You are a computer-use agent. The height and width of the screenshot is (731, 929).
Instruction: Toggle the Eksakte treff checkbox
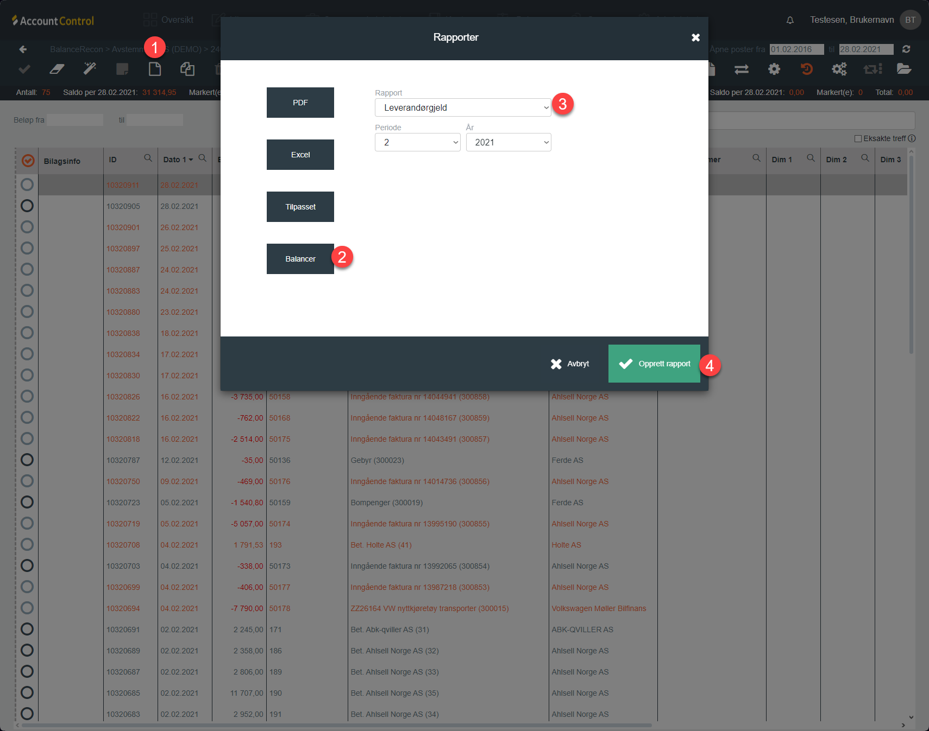click(858, 139)
